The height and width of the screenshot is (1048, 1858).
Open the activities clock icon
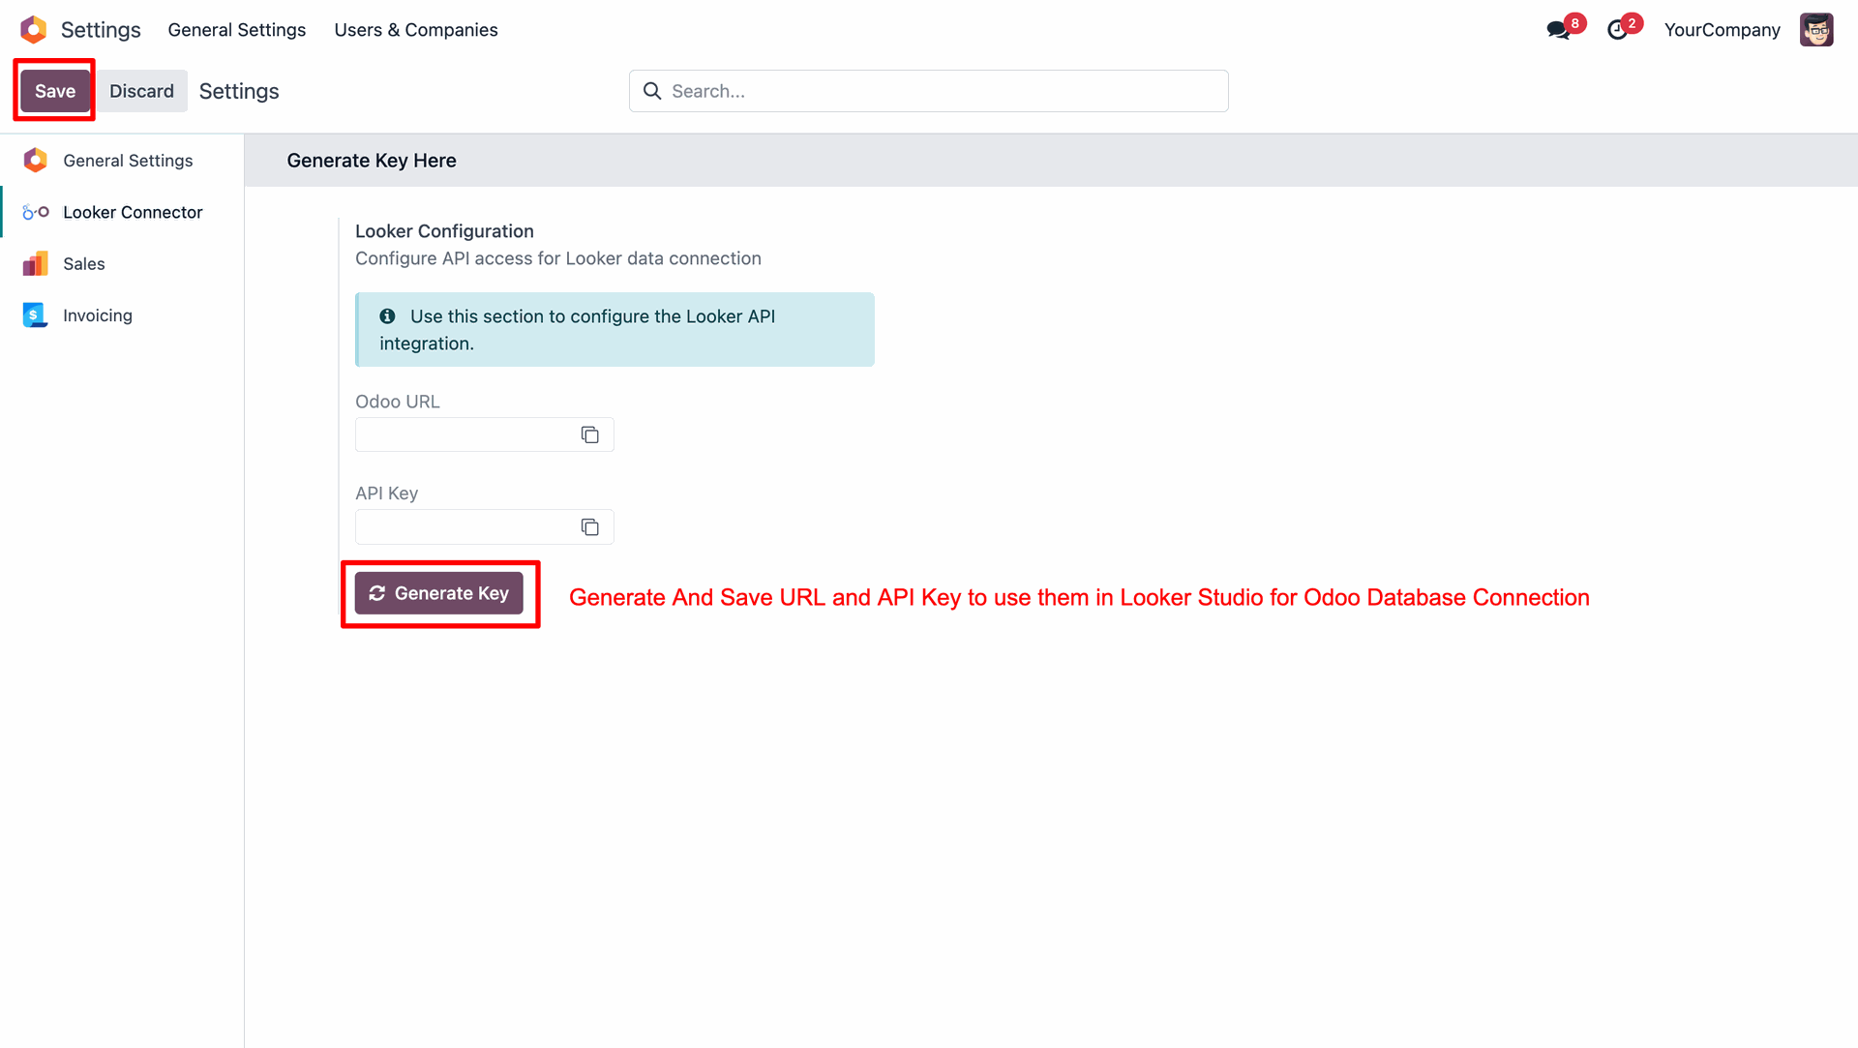1617,30
